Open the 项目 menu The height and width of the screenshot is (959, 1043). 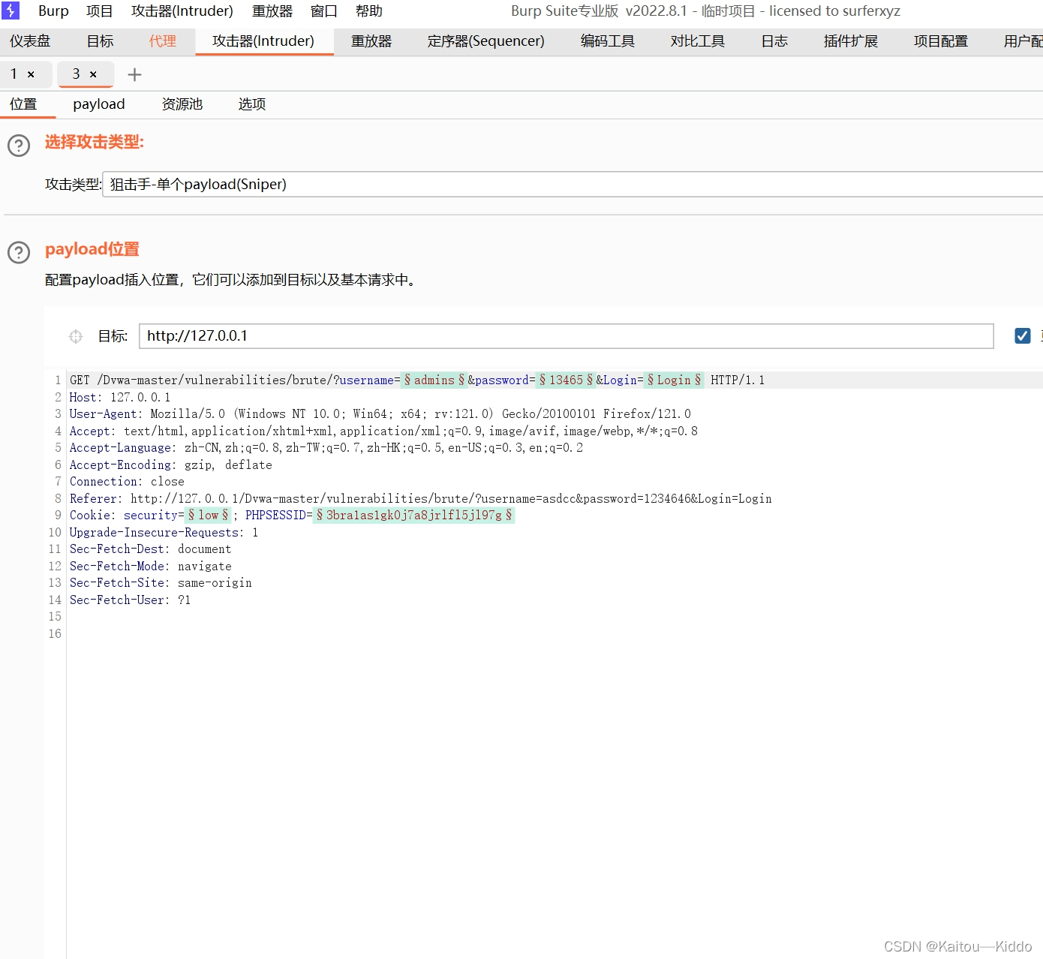99,11
